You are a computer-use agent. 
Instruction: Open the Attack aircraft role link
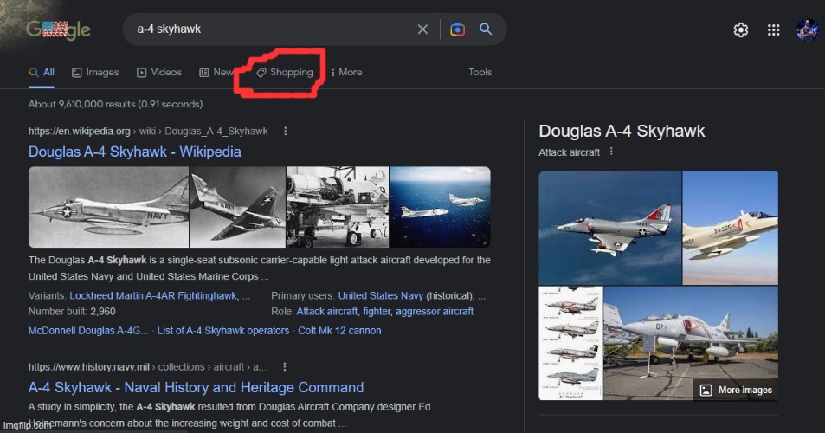[x=326, y=312]
